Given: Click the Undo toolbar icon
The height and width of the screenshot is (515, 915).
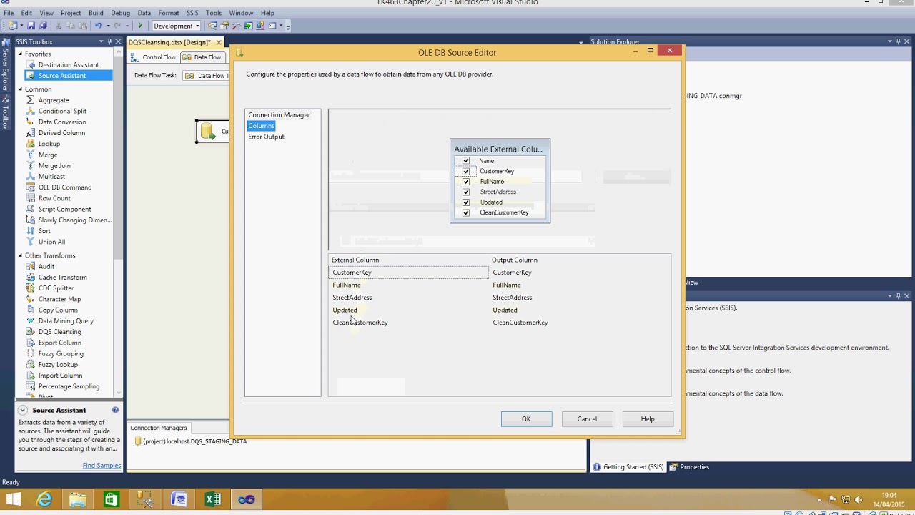Looking at the screenshot, I should coord(99,26).
